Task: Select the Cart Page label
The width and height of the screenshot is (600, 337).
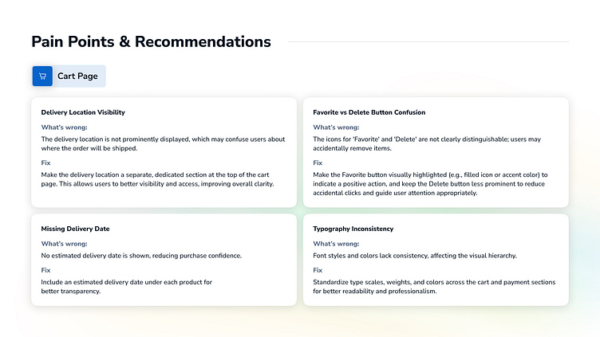Action: point(77,76)
